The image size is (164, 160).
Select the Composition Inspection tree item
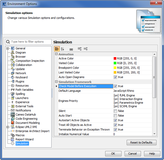pos(30,61)
